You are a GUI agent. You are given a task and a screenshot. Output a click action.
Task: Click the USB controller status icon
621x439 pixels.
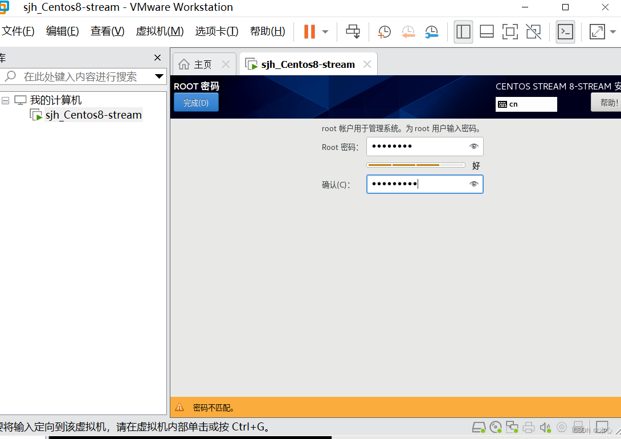pyautogui.click(x=578, y=427)
